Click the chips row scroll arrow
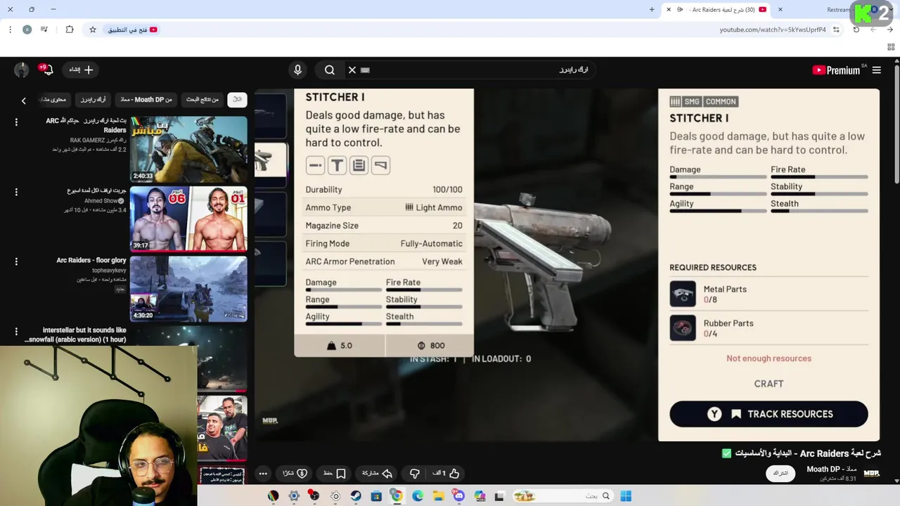 (23, 100)
